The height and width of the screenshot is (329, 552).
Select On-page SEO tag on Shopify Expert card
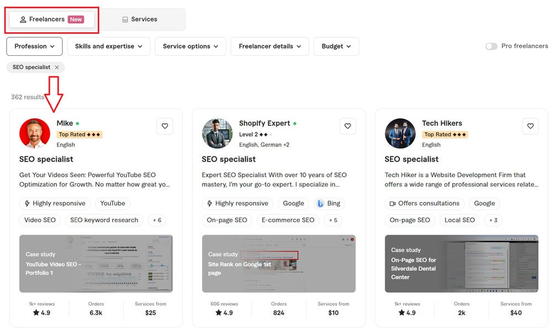click(227, 220)
